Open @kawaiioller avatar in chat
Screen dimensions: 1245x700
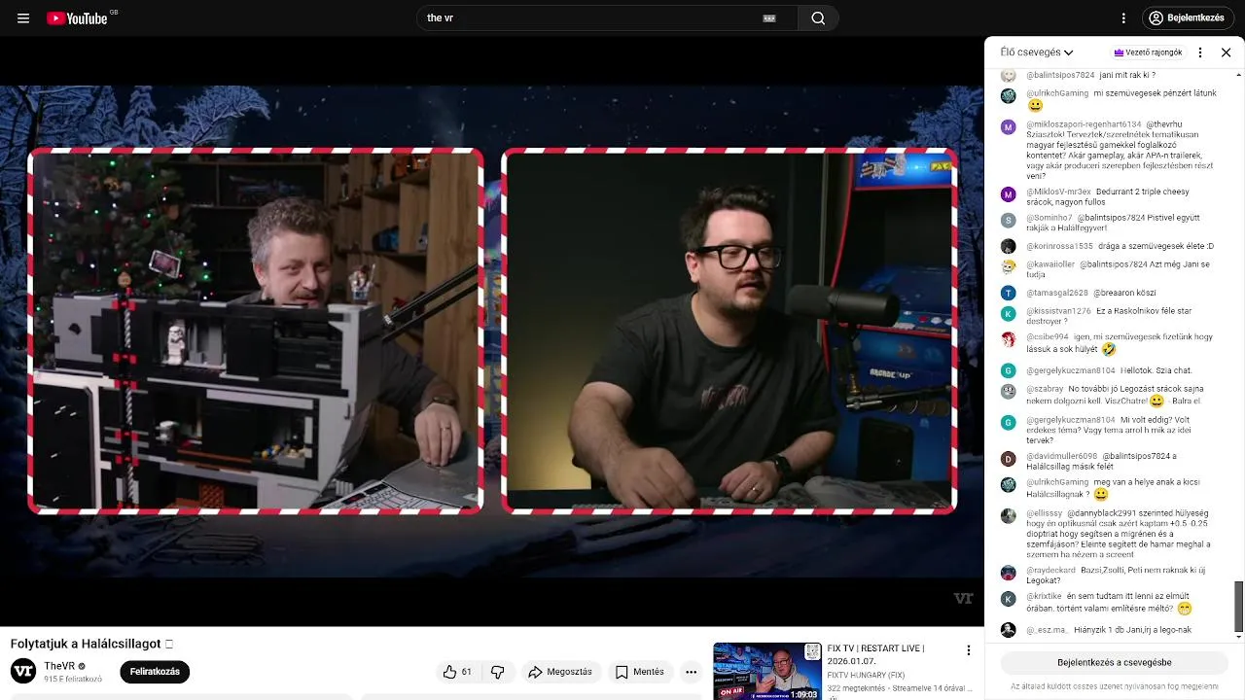coord(1009,266)
